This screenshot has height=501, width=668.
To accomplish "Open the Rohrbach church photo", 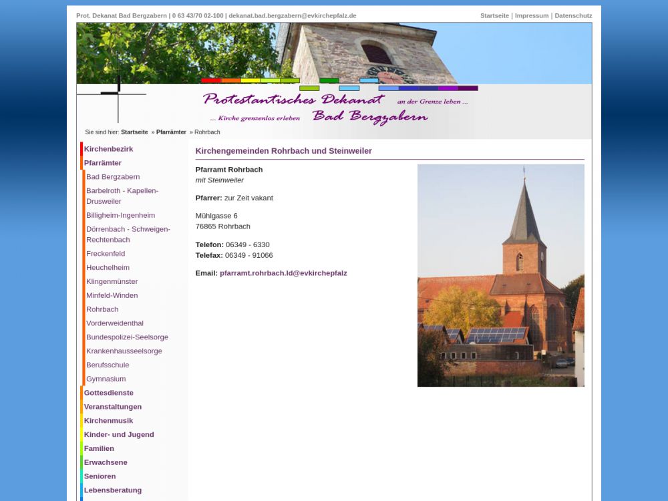I will (x=500, y=275).
